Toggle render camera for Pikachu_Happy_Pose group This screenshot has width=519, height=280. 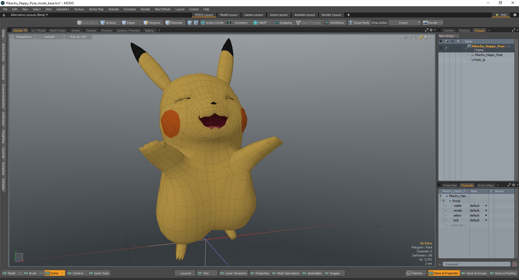446,48
